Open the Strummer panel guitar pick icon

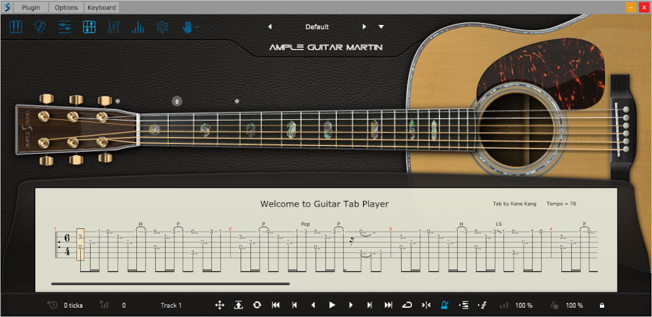tap(40, 27)
